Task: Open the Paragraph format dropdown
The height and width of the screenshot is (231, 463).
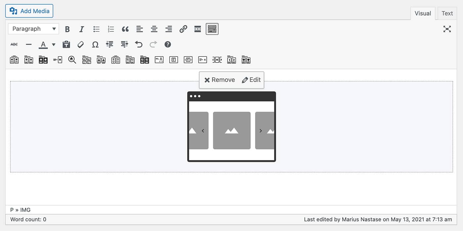Action: [x=33, y=29]
